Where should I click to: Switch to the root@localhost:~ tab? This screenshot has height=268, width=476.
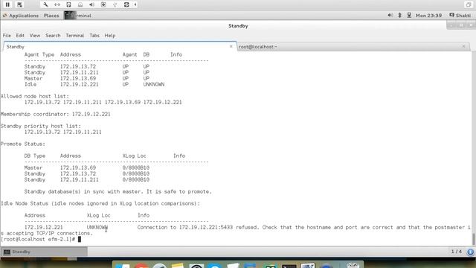pos(353,46)
